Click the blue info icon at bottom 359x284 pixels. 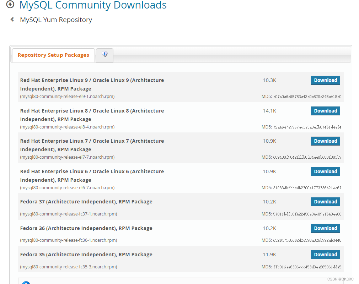[x=26, y=282]
